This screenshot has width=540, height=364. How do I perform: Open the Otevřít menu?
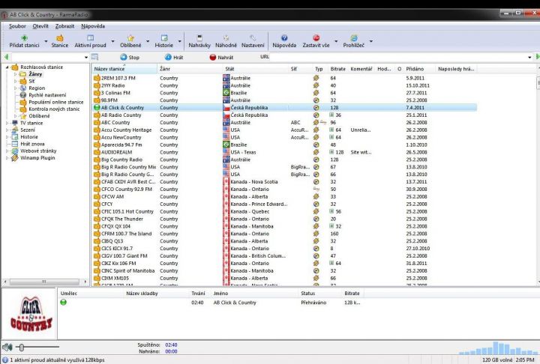point(40,26)
